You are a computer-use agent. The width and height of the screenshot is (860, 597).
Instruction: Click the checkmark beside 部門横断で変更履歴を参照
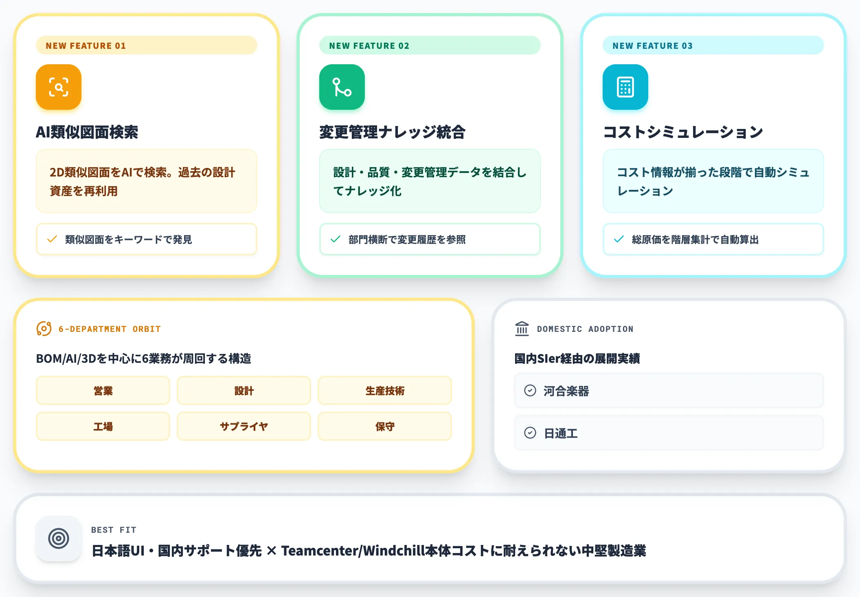tap(336, 240)
